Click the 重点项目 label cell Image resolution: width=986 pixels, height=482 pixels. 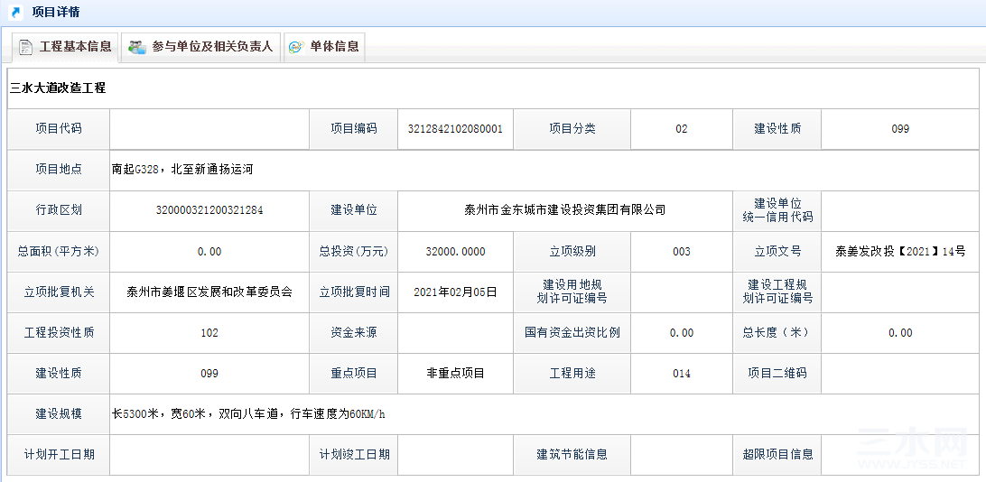[353, 374]
